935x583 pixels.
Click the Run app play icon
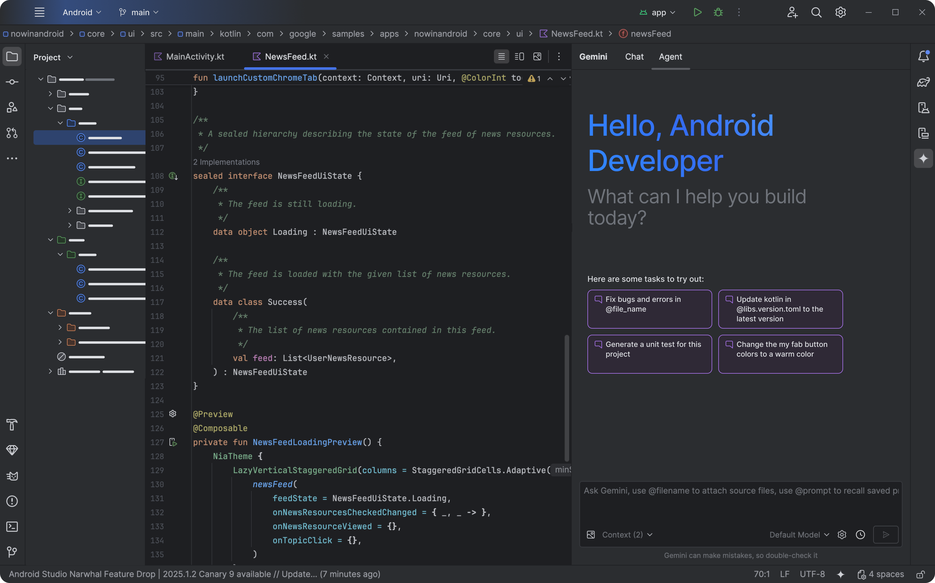point(697,12)
